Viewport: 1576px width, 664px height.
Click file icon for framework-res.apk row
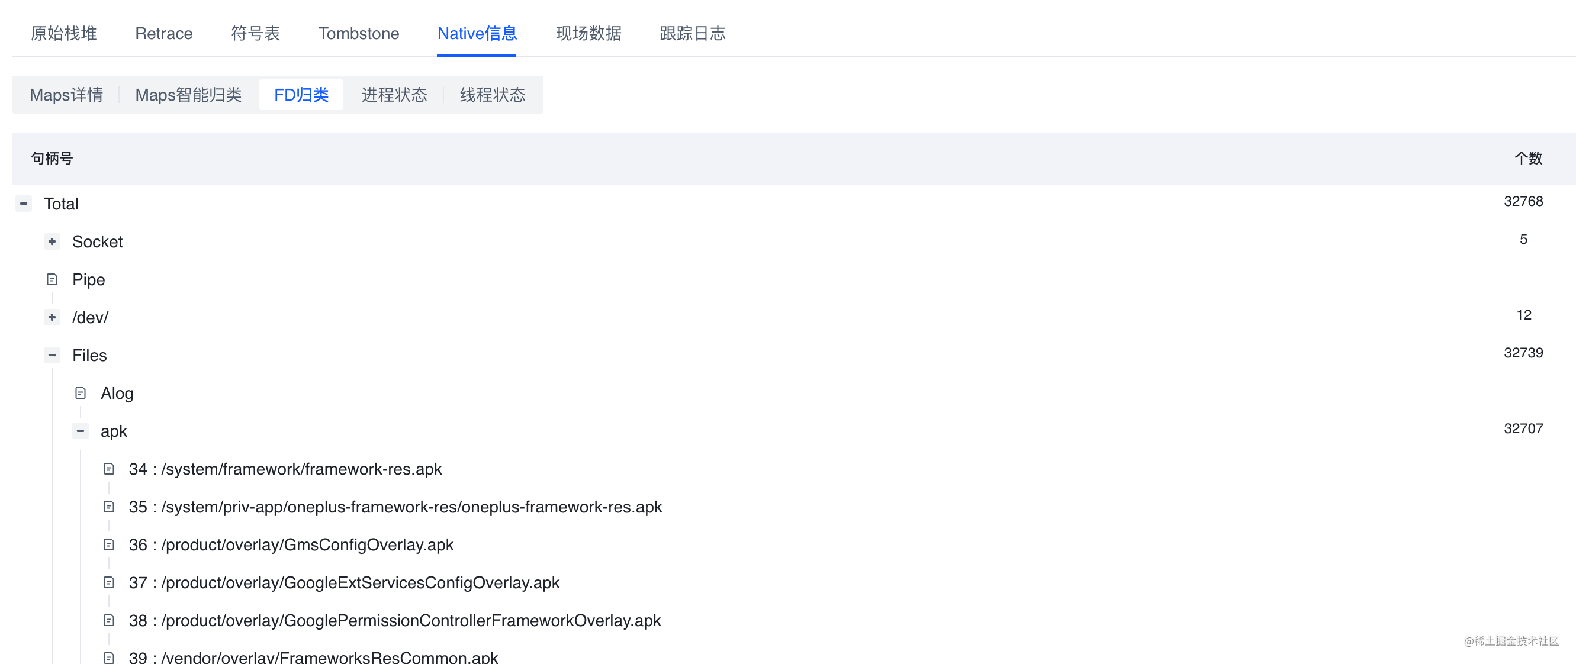(109, 469)
